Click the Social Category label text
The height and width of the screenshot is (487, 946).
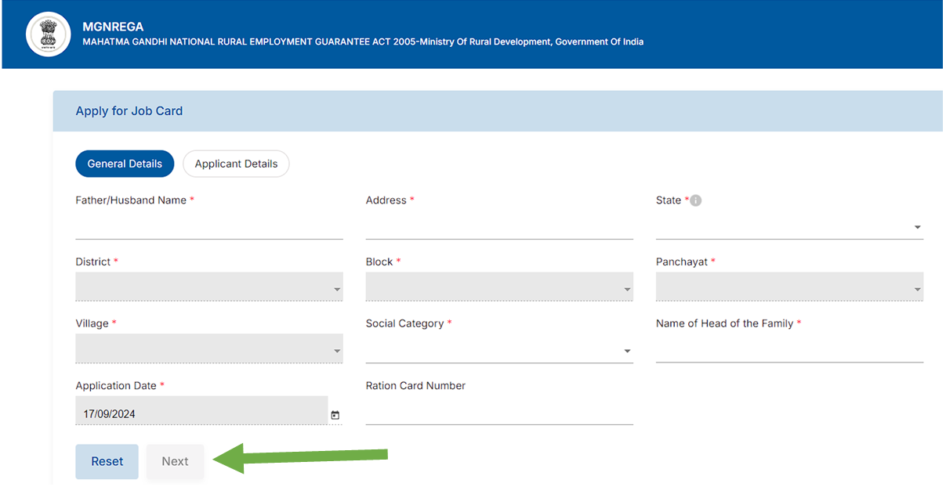405,323
